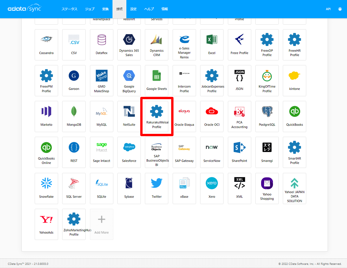Screen dimensions: 347x268
Task: Choose the Oracle OCI connector
Action: [x=212, y=117]
